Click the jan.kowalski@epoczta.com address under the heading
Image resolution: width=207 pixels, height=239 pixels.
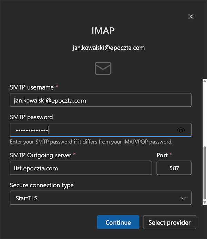(108, 48)
